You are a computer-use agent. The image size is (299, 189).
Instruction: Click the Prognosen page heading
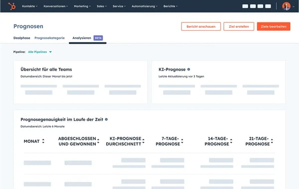click(28, 26)
